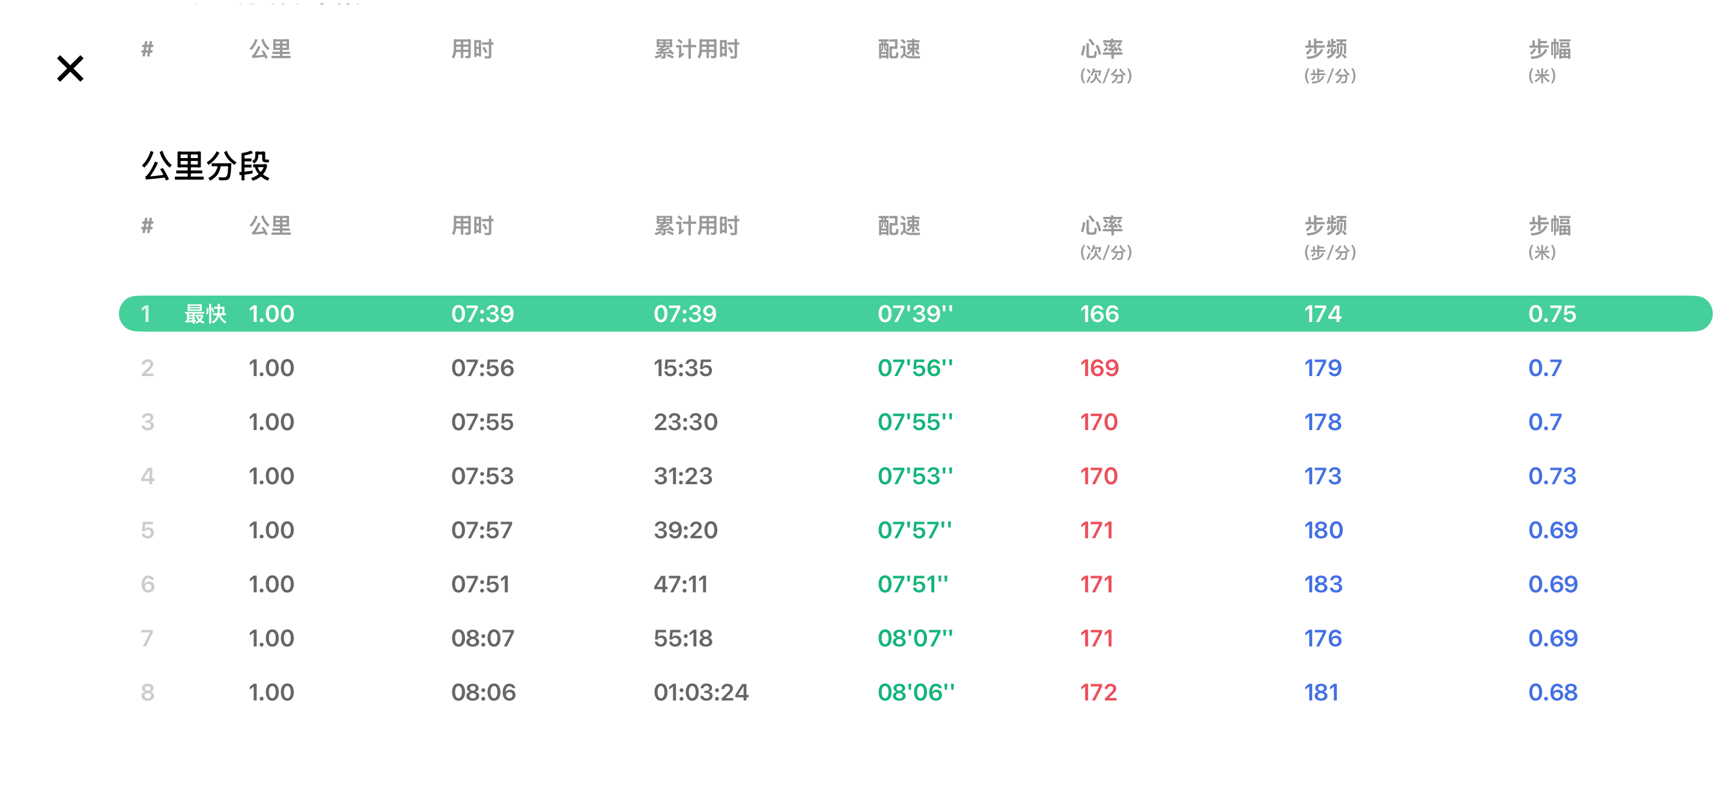Click the 配速 column header in table

[x=898, y=226]
